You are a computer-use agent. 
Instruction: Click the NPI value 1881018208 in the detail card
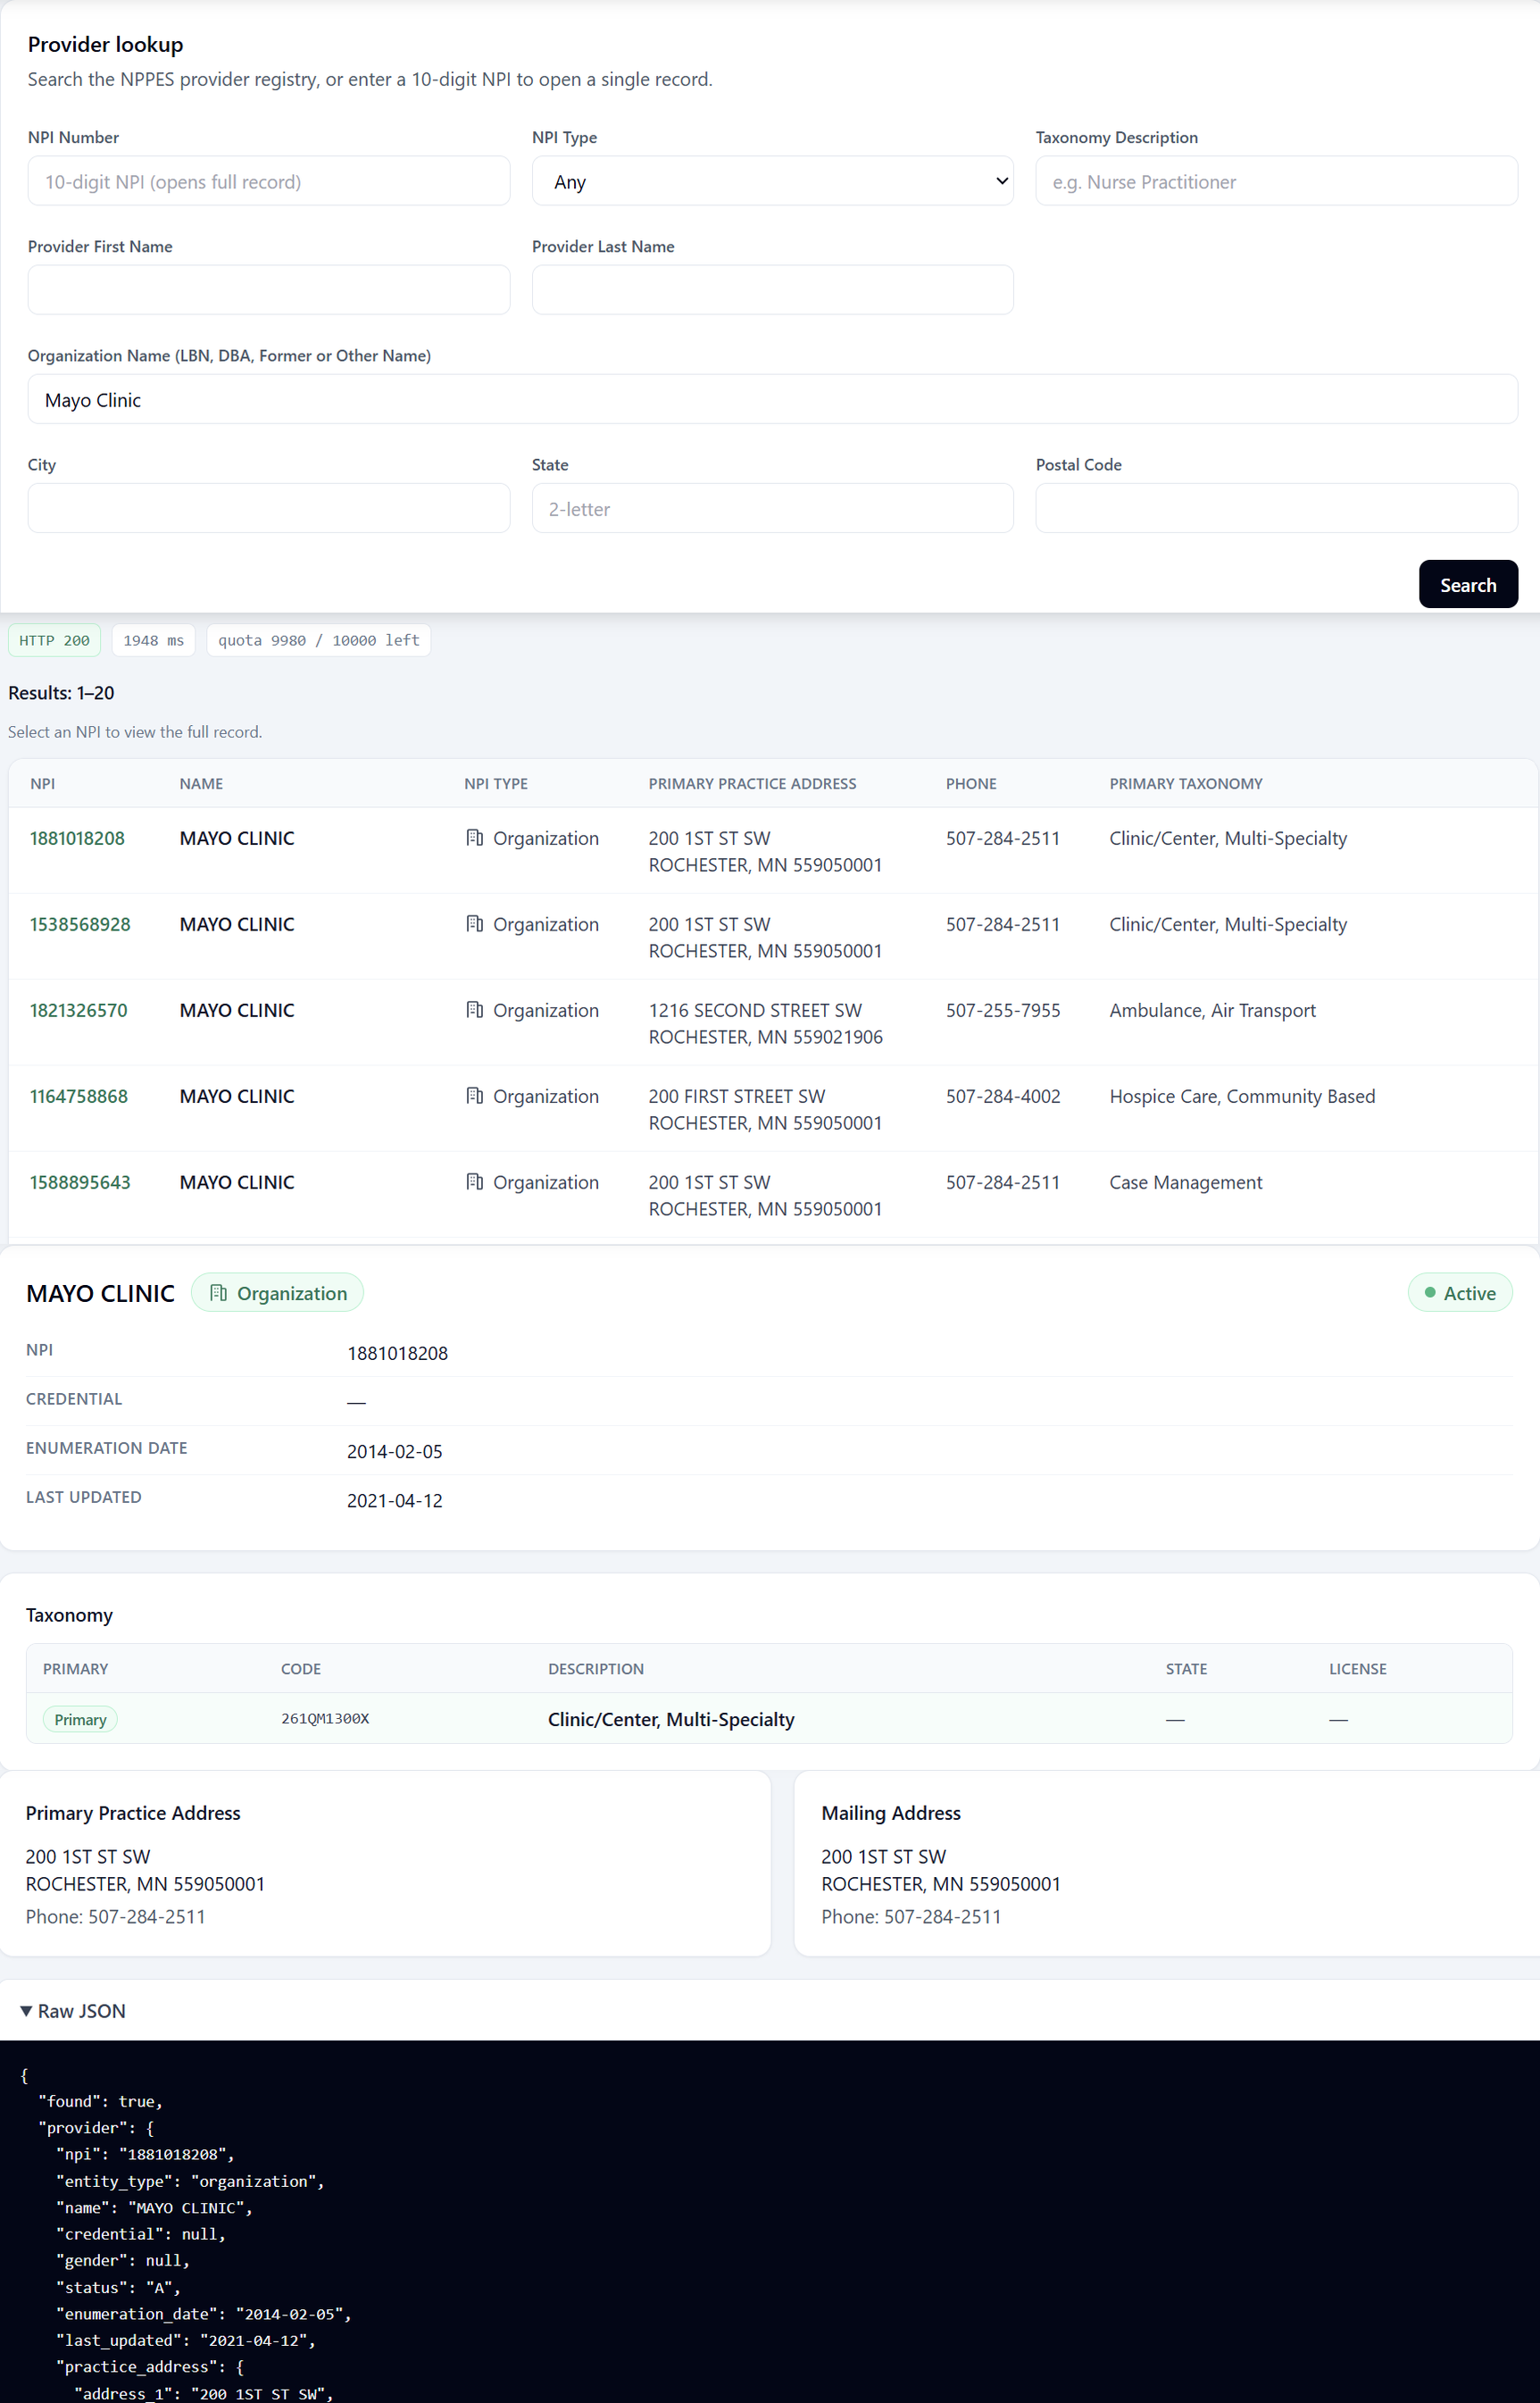coord(397,1353)
